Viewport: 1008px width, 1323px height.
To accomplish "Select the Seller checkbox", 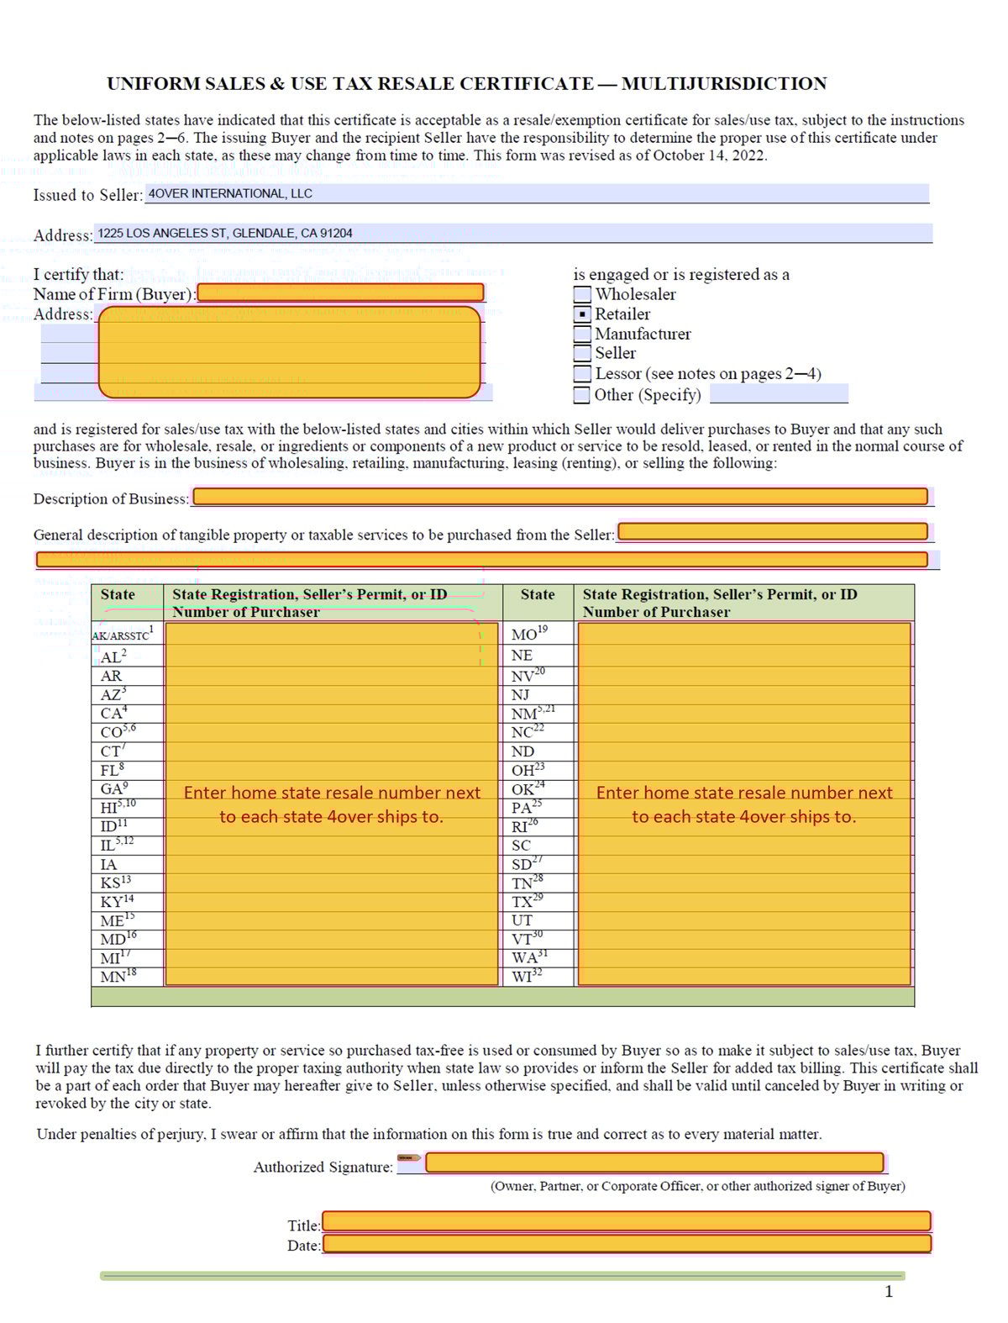I will [x=582, y=353].
